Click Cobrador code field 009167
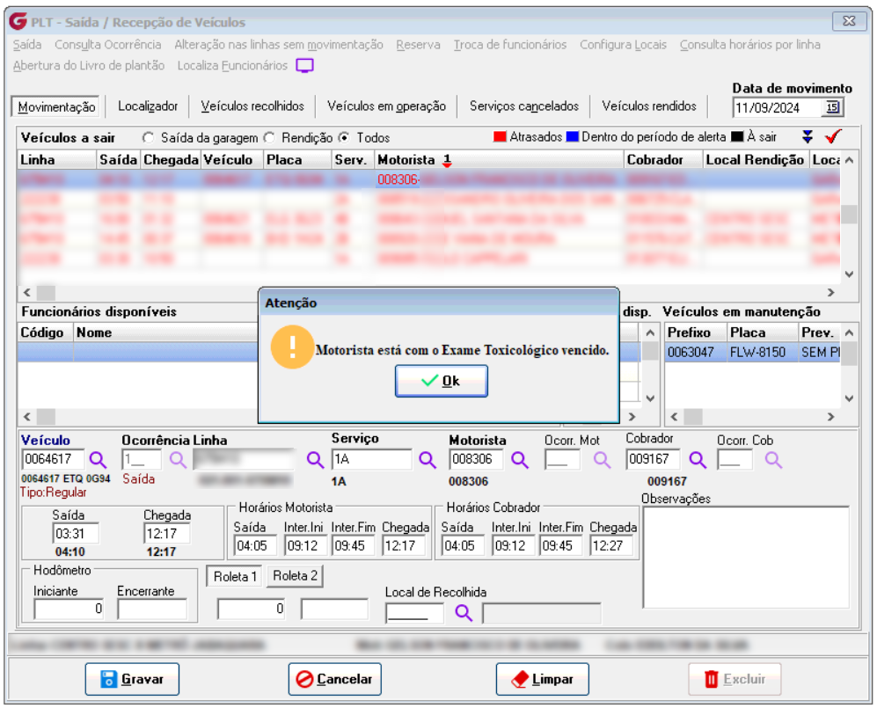877x708 pixels. point(654,460)
